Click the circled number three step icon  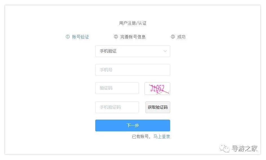coord(173,37)
